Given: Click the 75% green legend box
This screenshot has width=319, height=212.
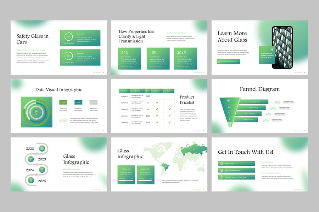Looking at the screenshot, I should 64,102.
